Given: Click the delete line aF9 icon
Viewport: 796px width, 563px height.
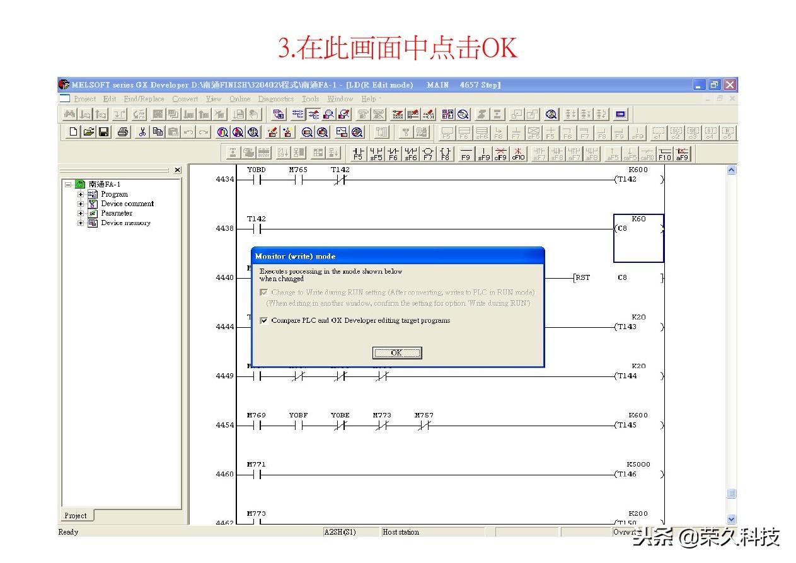Looking at the screenshot, I should (682, 153).
